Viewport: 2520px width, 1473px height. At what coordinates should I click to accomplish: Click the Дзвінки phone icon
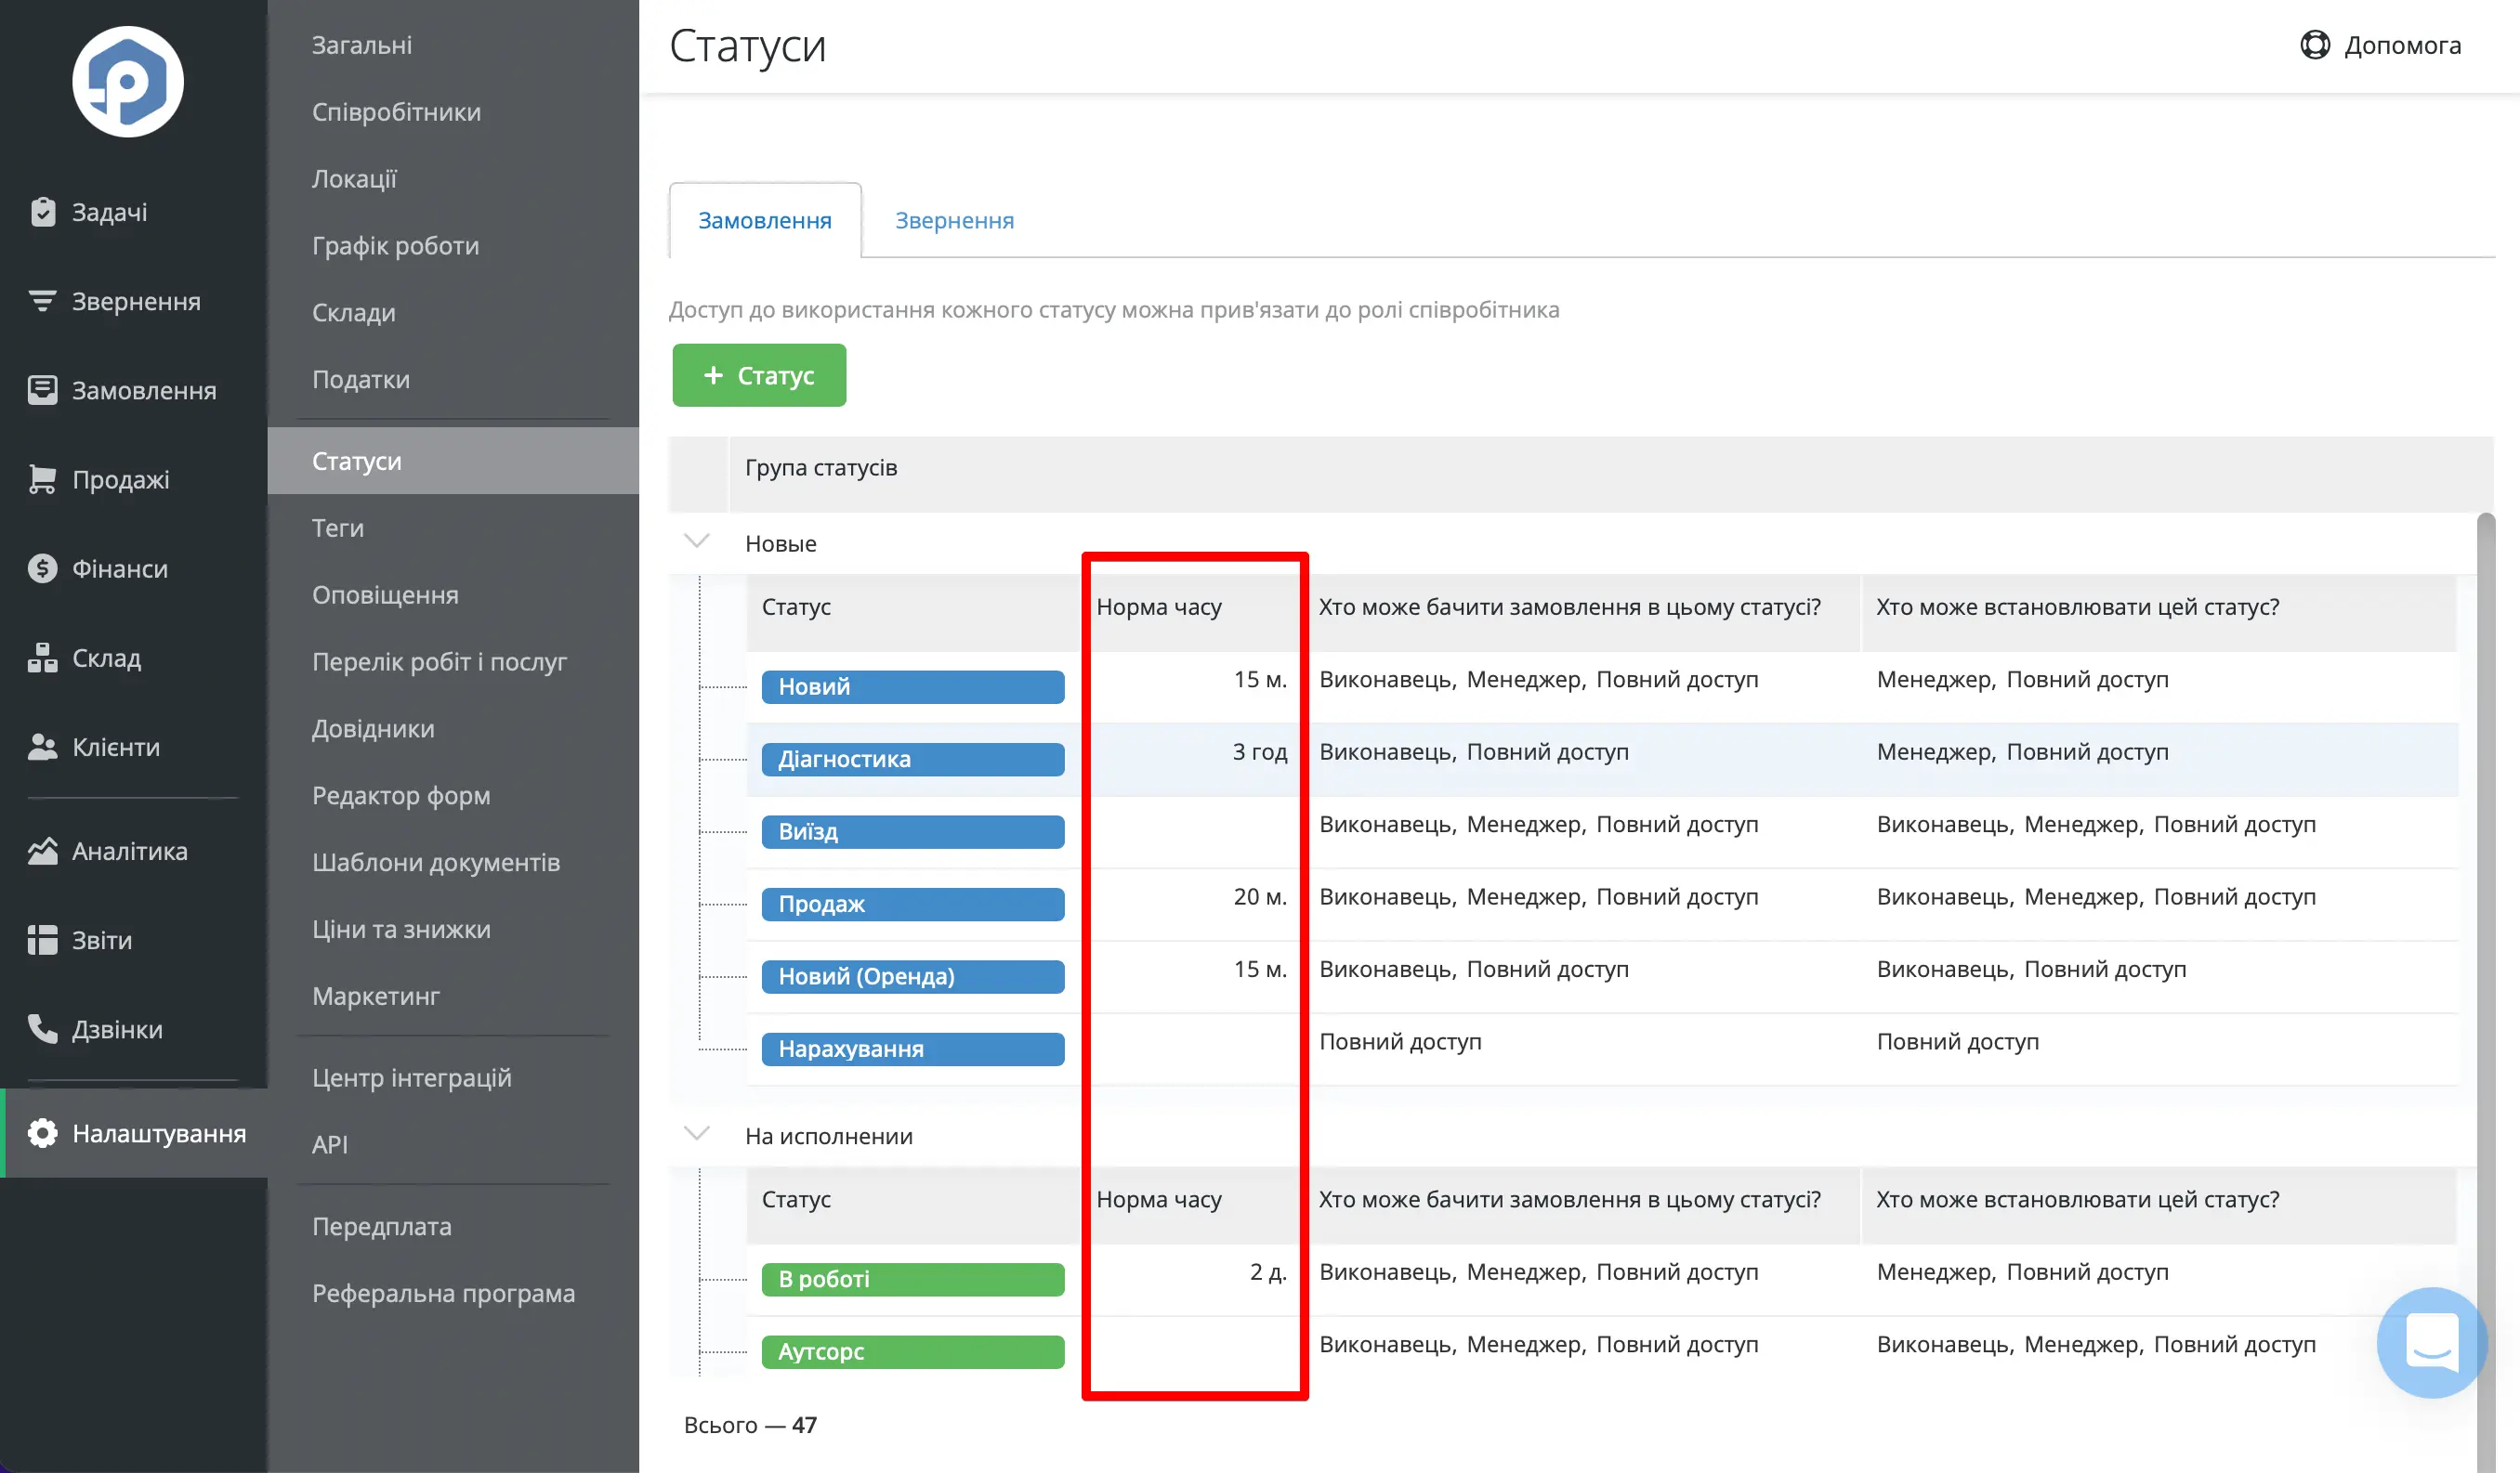coord(42,1029)
